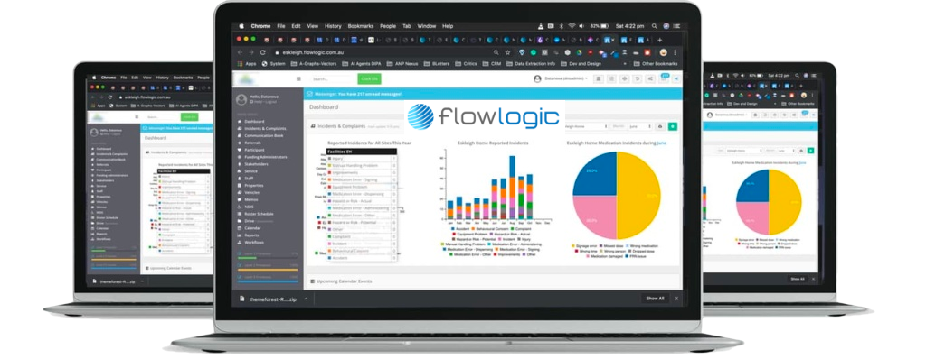Open the Communication Book sidebar item
926x359 pixels.
point(263,135)
